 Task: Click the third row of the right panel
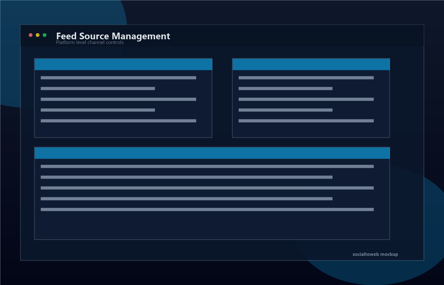coord(306,99)
